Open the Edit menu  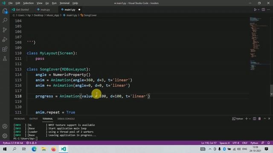pyautogui.click(x=17, y=3)
